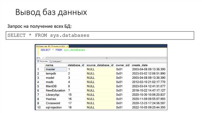Click the create_date column header
This screenshot has height=113, width=202.
click(x=140, y=65)
